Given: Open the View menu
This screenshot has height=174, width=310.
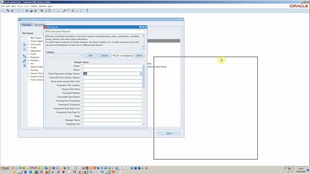Looking at the screenshot, I should tap(13, 6).
